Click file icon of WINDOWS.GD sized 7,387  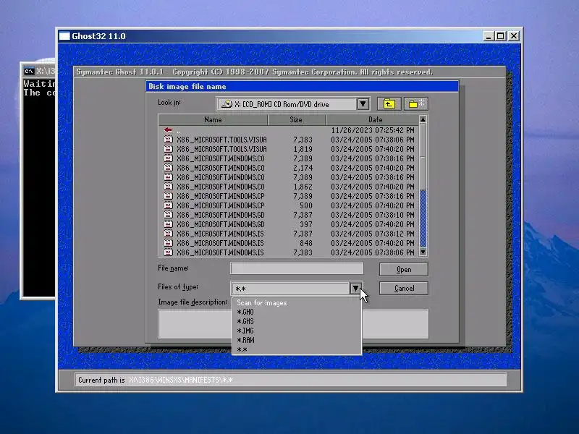click(x=168, y=215)
